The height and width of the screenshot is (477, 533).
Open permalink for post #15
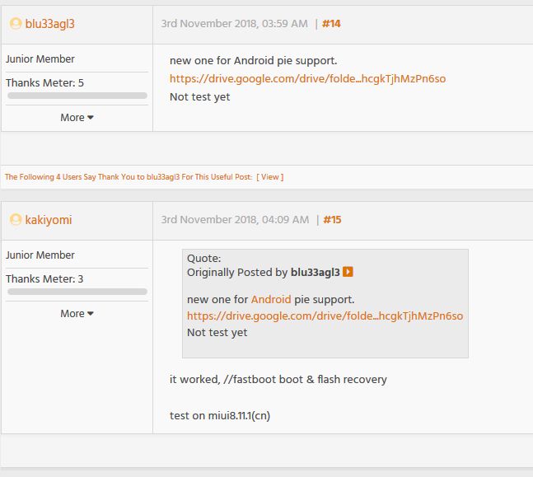pyautogui.click(x=332, y=220)
